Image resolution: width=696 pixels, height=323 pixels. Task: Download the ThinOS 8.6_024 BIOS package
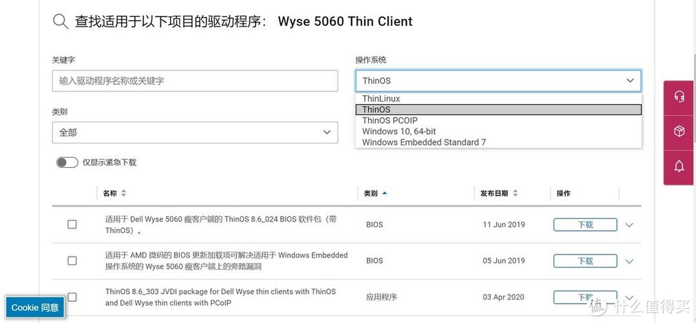585,225
